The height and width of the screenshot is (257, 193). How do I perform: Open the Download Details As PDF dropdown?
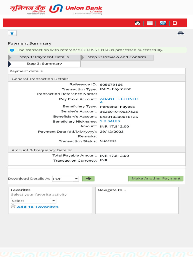pos(65,179)
